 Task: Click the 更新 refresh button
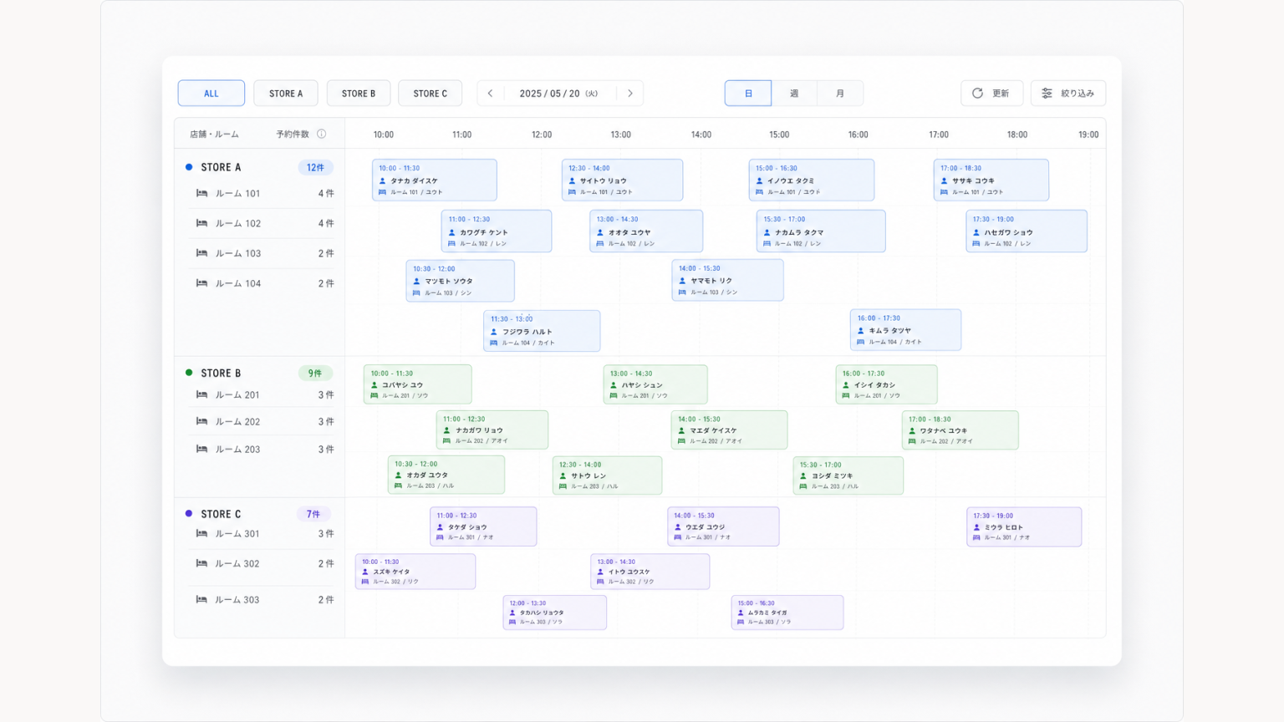991,94
